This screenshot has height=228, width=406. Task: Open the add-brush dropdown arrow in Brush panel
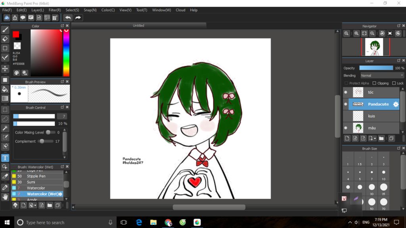click(35, 205)
